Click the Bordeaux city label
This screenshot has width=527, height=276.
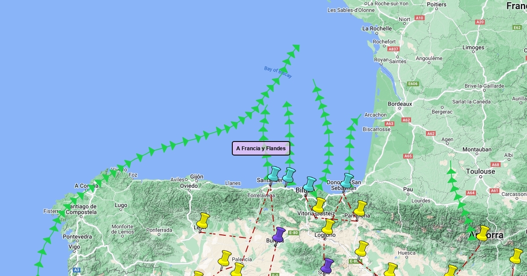(x=400, y=104)
